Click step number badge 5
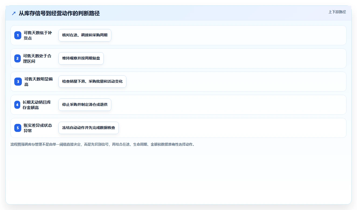 pos(18,128)
